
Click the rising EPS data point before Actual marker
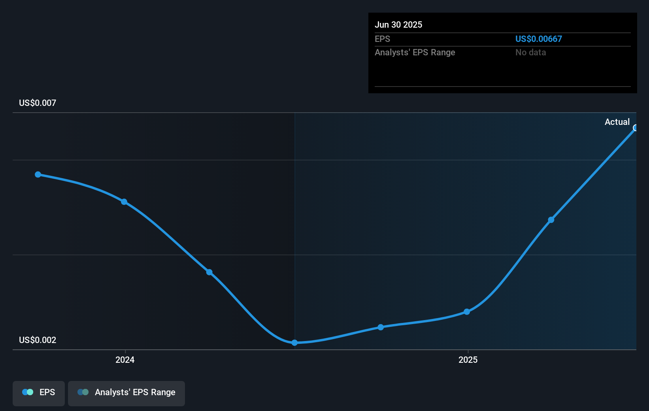click(x=551, y=220)
